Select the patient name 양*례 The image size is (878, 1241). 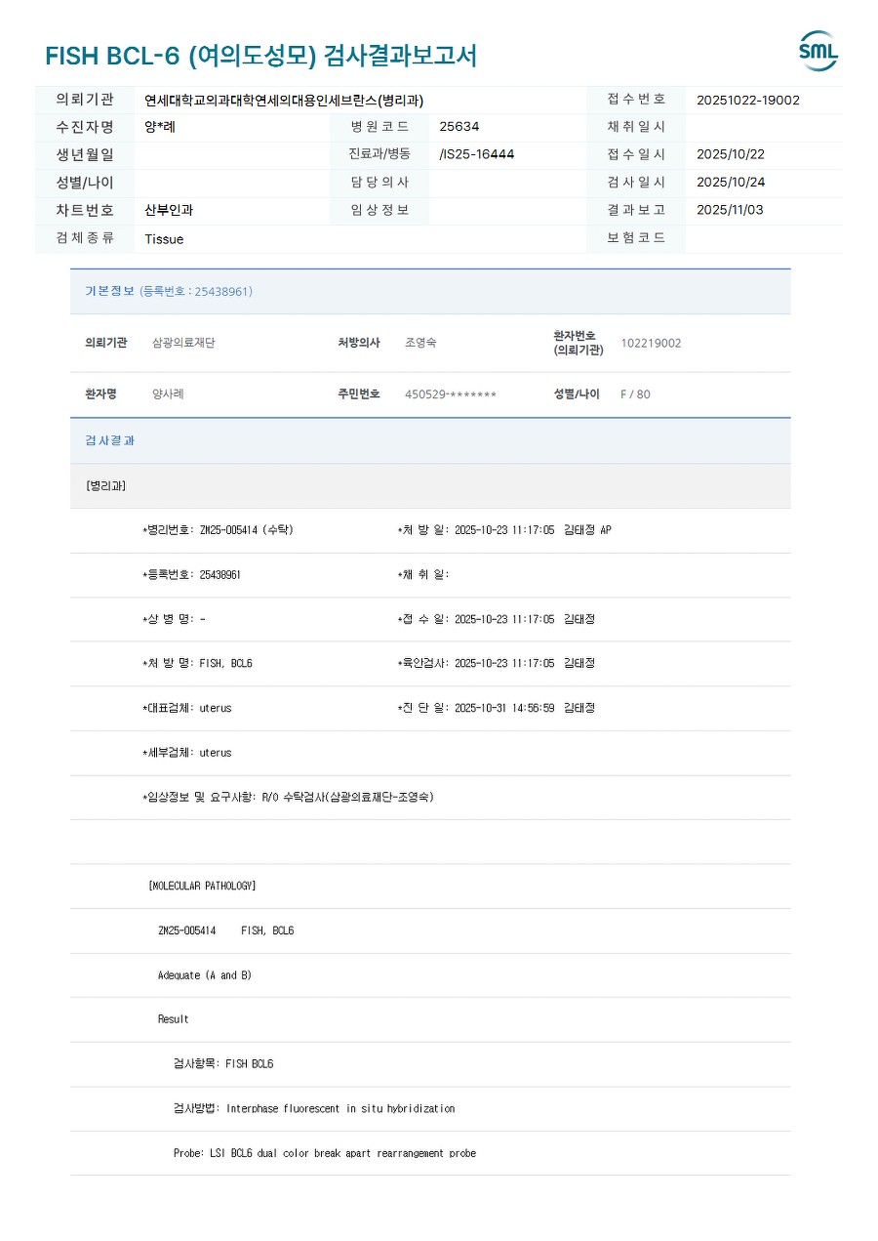(160, 127)
